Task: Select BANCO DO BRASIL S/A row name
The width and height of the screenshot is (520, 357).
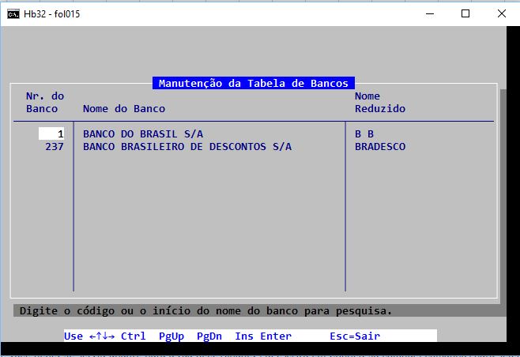Action: (x=143, y=134)
